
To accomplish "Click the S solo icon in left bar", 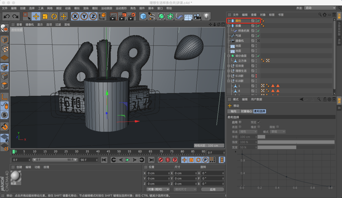I will [x=4, y=115].
